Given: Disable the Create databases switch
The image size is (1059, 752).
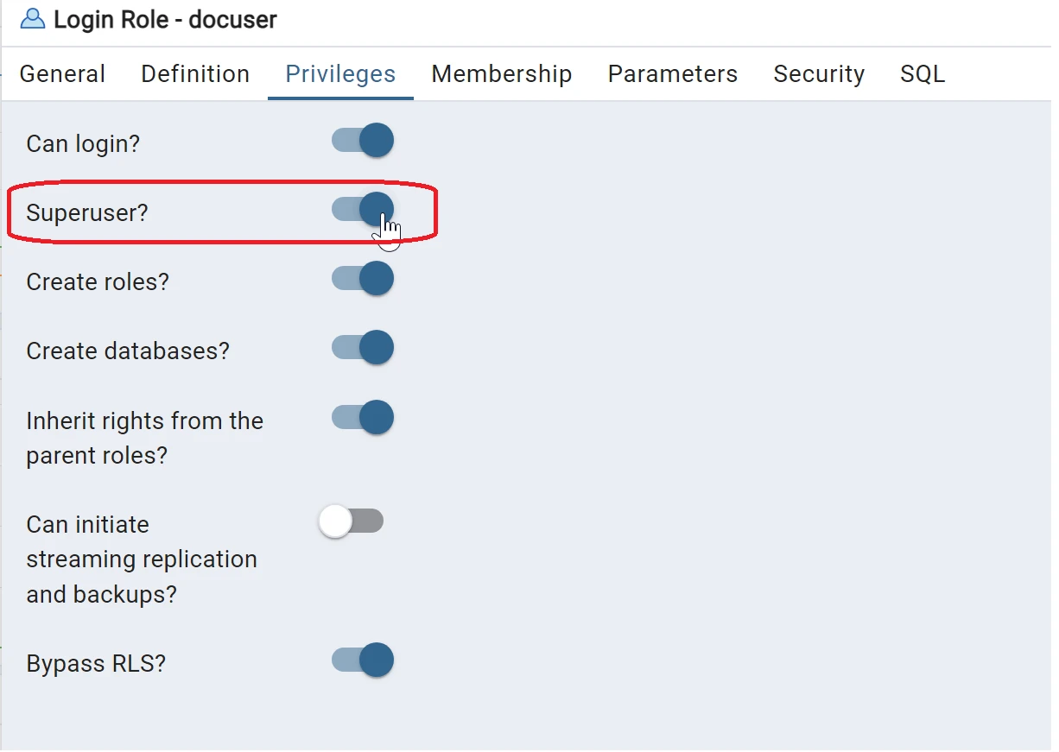Looking at the screenshot, I should [363, 348].
